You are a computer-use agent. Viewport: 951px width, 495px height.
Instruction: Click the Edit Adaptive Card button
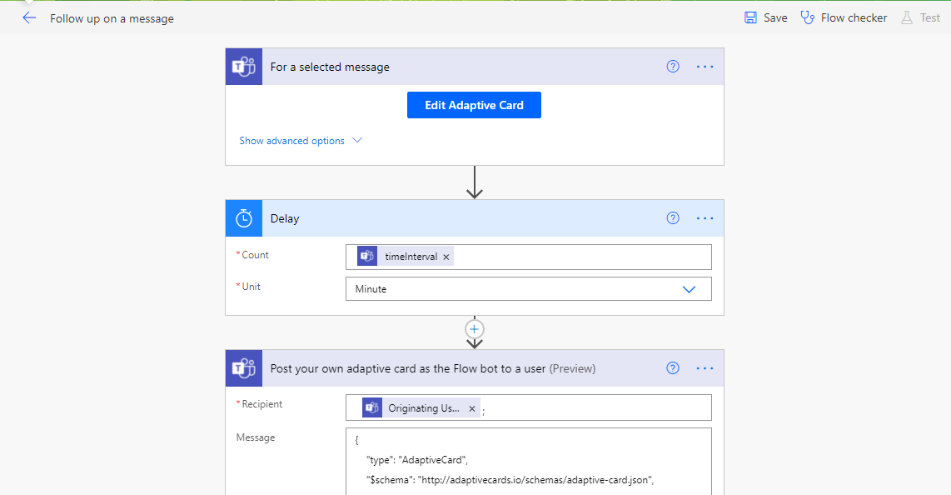tap(474, 105)
